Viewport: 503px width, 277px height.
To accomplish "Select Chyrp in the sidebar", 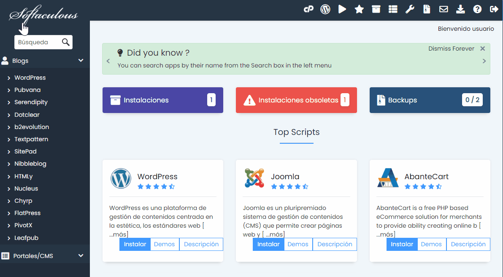I will point(23,201).
